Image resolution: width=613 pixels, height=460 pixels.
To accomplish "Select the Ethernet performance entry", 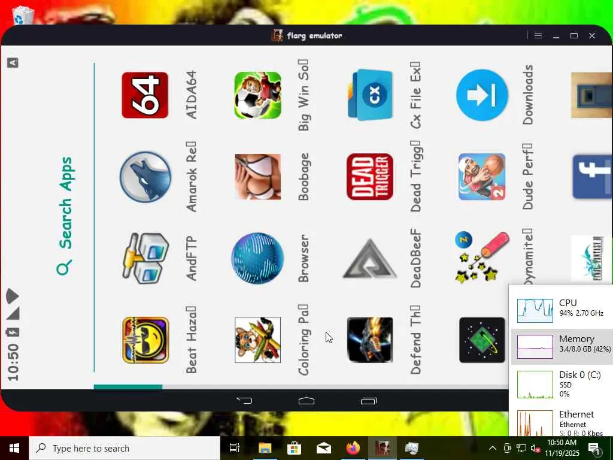I will pyautogui.click(x=562, y=422).
